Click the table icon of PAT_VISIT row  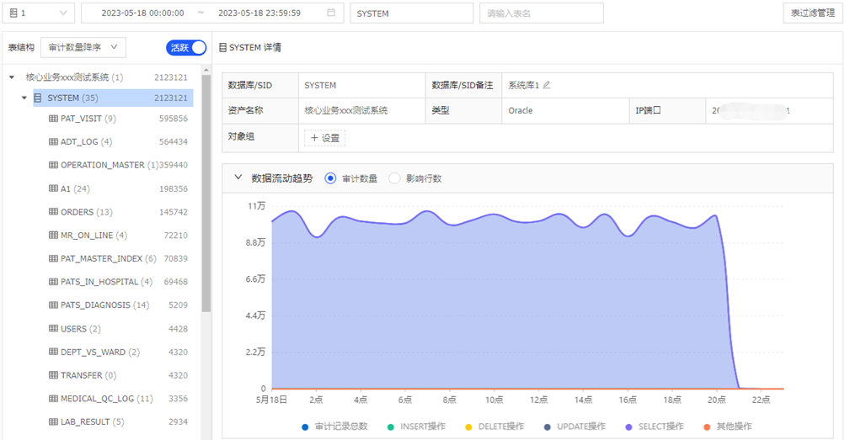(53, 119)
